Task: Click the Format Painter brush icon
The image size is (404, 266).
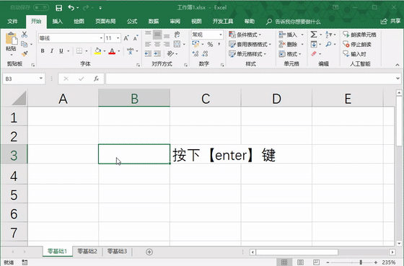Action: 25,54
